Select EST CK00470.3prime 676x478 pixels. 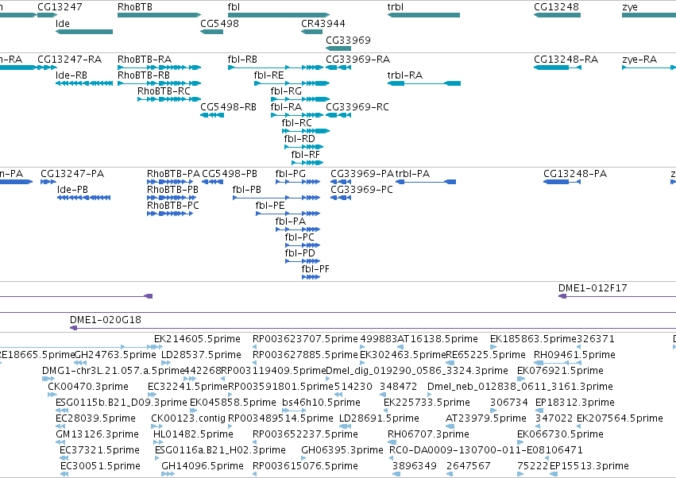pos(88,387)
